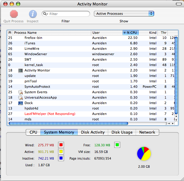
Task: Click the 22.50 CPU value for firefox-bin
Action: [x=133, y=38]
